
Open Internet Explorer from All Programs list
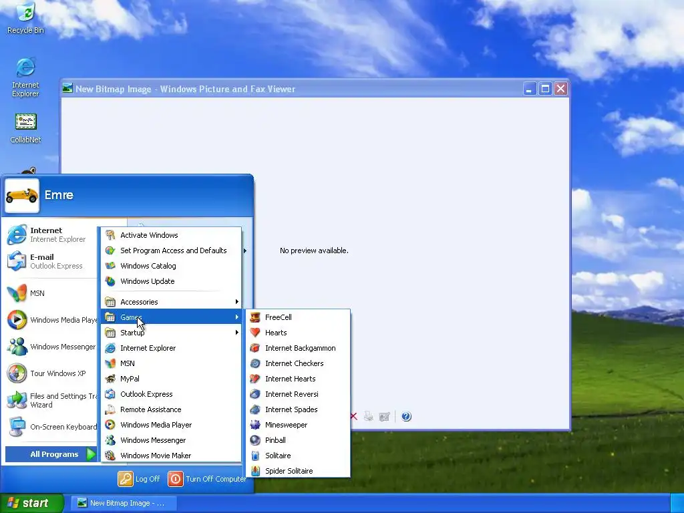171,347
